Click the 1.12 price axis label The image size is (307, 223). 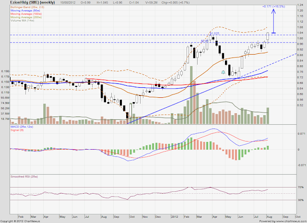click(300, 22)
